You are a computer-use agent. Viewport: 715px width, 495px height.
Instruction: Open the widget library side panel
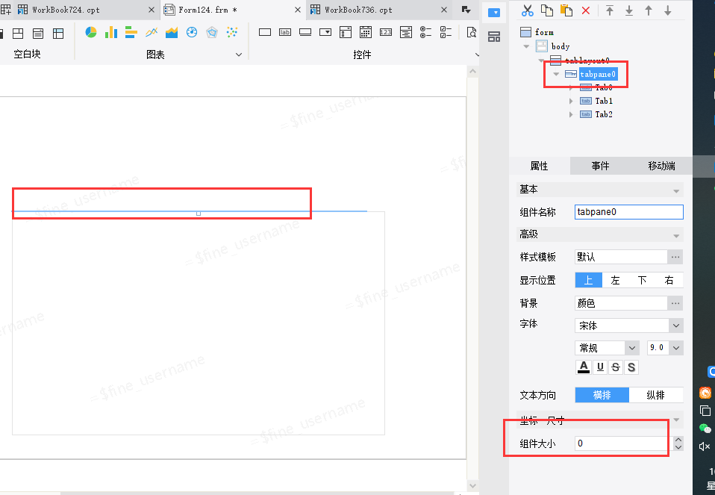tap(494, 37)
